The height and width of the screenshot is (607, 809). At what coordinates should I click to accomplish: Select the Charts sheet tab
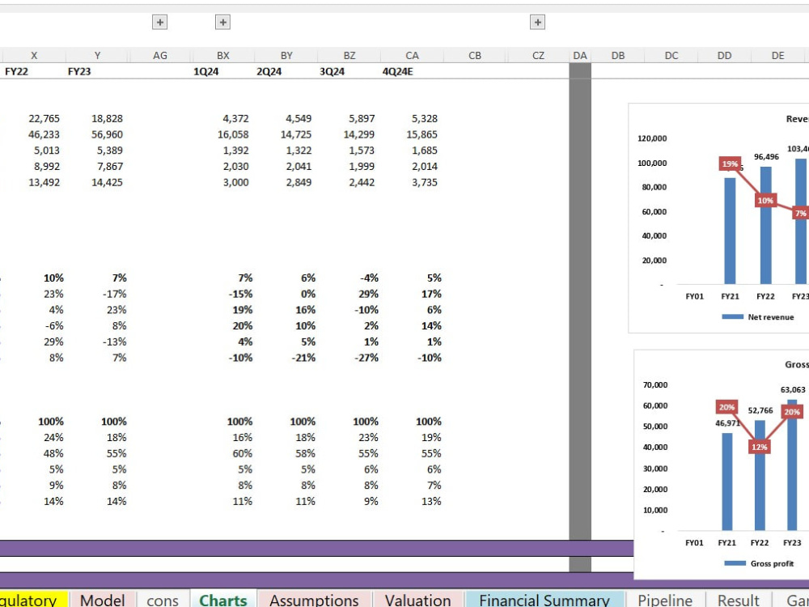pyautogui.click(x=223, y=599)
